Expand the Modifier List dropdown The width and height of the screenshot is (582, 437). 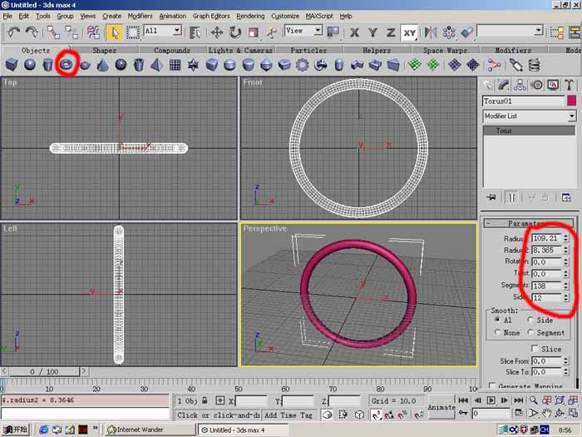tap(572, 117)
